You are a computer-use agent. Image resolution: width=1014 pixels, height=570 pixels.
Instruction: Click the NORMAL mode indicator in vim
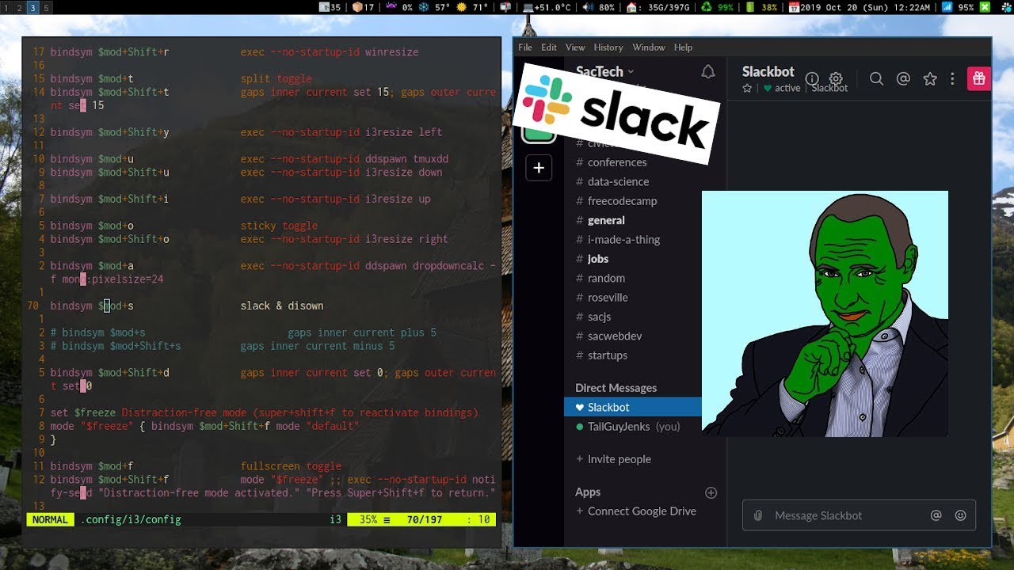pos(51,520)
